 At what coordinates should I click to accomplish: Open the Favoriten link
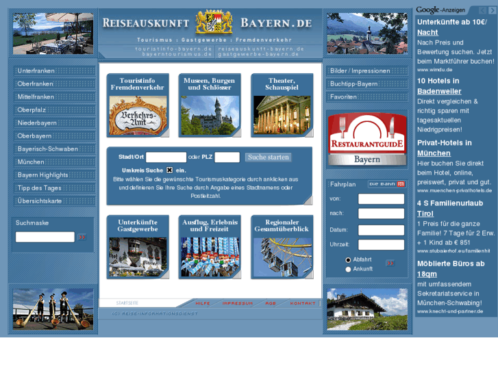click(x=367, y=97)
